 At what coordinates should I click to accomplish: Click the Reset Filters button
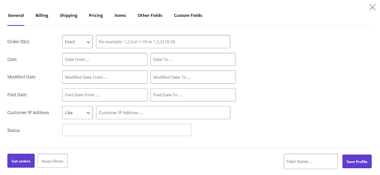coord(52,161)
